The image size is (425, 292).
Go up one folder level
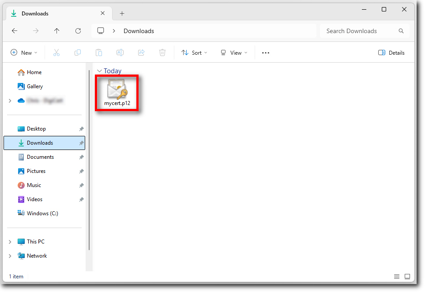pos(56,31)
